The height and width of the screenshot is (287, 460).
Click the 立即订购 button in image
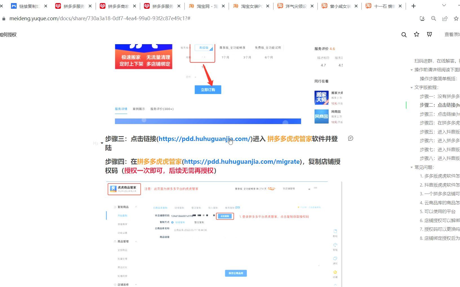click(x=208, y=90)
